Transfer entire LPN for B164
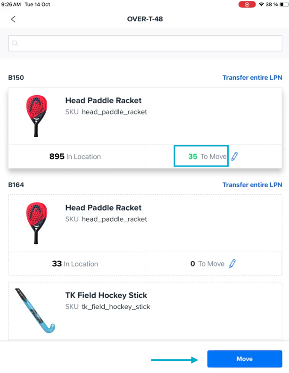This screenshot has height=373, width=289. pos(252,185)
